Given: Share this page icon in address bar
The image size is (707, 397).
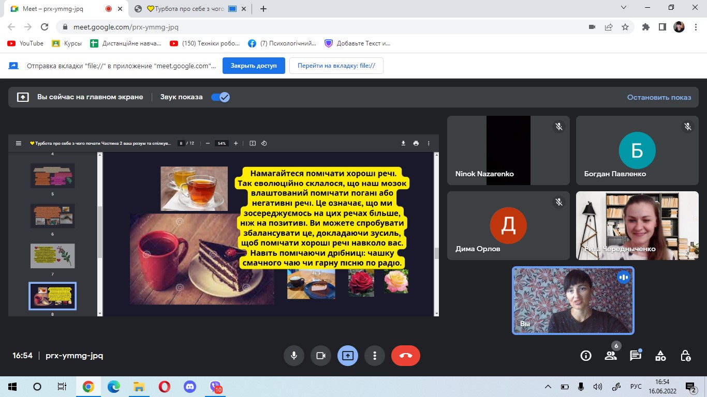Looking at the screenshot, I should click(609, 27).
